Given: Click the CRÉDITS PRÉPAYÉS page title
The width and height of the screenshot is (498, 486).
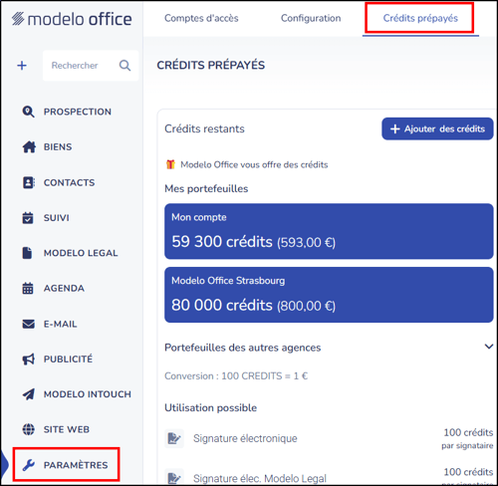Looking at the screenshot, I should [211, 65].
